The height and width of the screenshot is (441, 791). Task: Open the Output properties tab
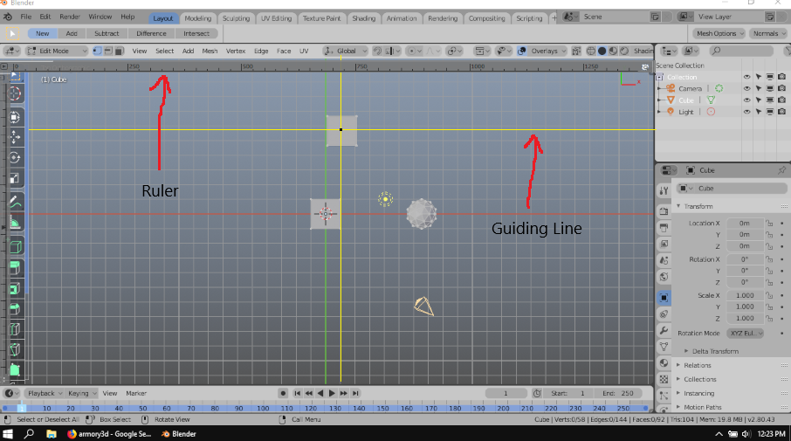coord(664,228)
